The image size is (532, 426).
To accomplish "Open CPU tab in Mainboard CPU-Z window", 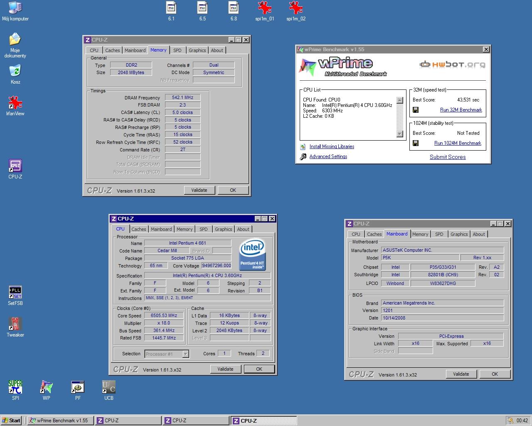I will tap(356, 234).
